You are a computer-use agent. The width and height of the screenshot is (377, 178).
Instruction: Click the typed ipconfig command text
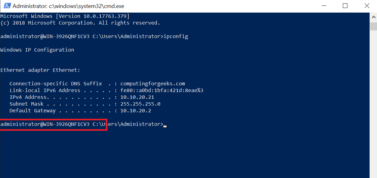point(175,37)
